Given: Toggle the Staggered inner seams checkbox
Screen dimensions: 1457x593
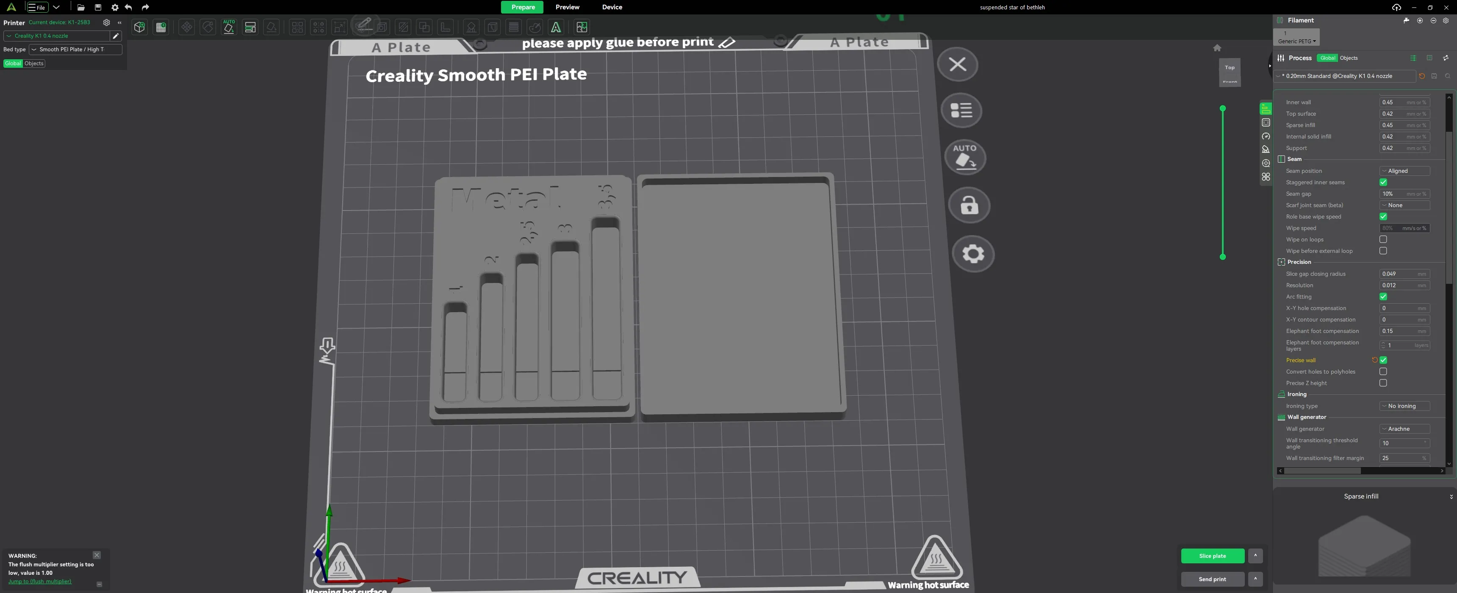Looking at the screenshot, I should [1383, 182].
